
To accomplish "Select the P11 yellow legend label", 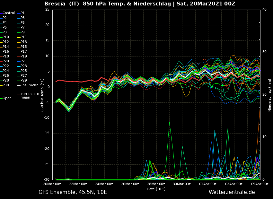I will (24, 37).
